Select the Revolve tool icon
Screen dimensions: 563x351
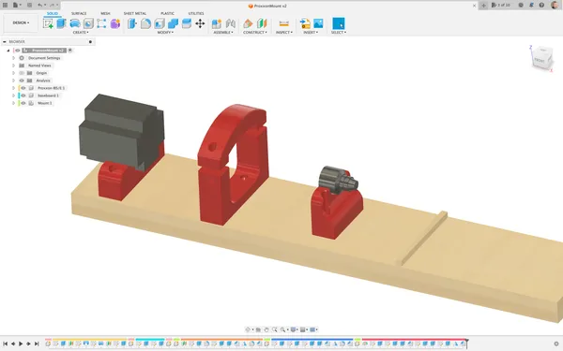click(x=75, y=23)
